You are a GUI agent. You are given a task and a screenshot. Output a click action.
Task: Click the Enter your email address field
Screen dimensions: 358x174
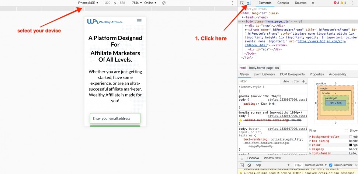(115, 118)
